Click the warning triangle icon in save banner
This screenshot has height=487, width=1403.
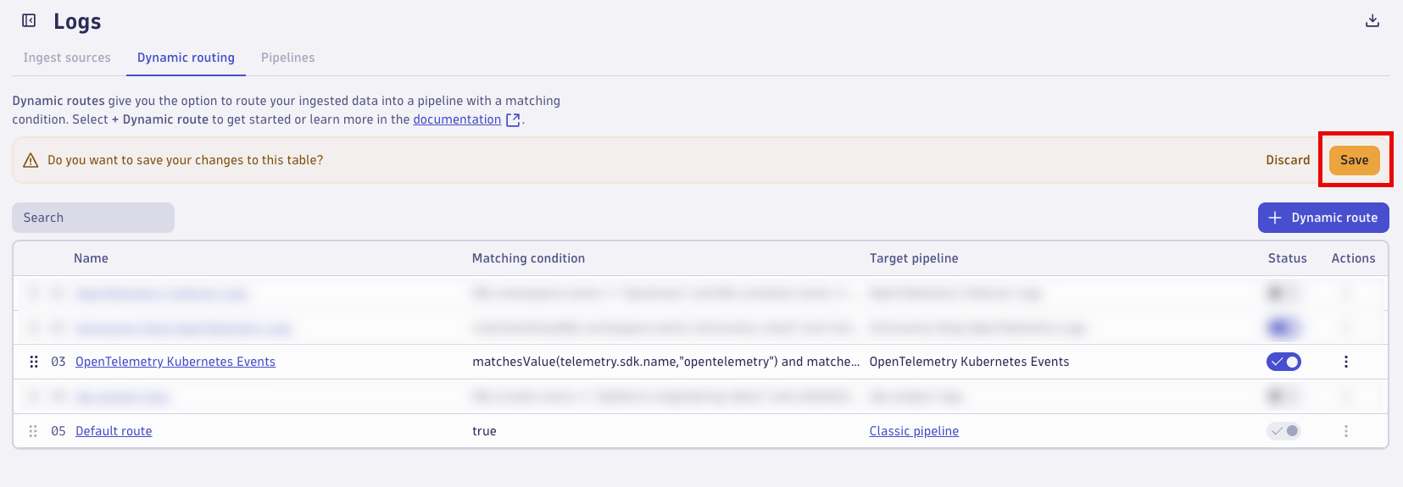click(x=31, y=160)
